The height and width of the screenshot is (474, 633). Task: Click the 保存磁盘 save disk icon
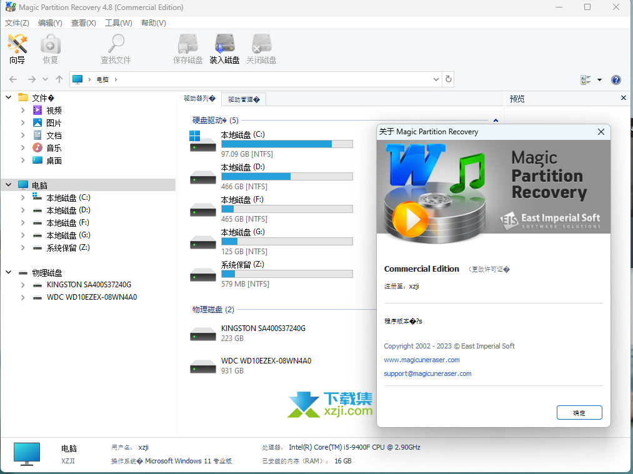[x=187, y=49]
